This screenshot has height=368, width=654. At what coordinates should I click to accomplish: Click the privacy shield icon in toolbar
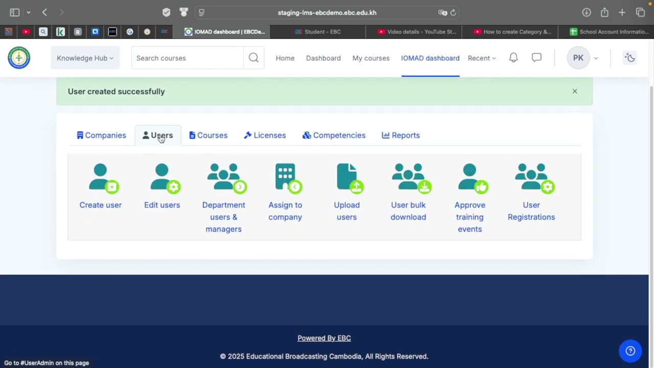click(x=167, y=12)
